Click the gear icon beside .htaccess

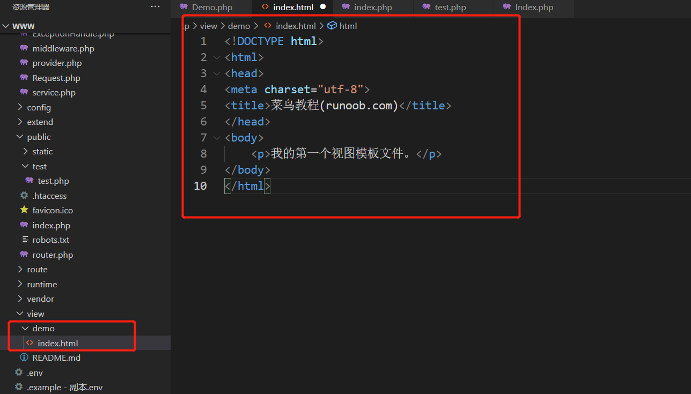[24, 196]
